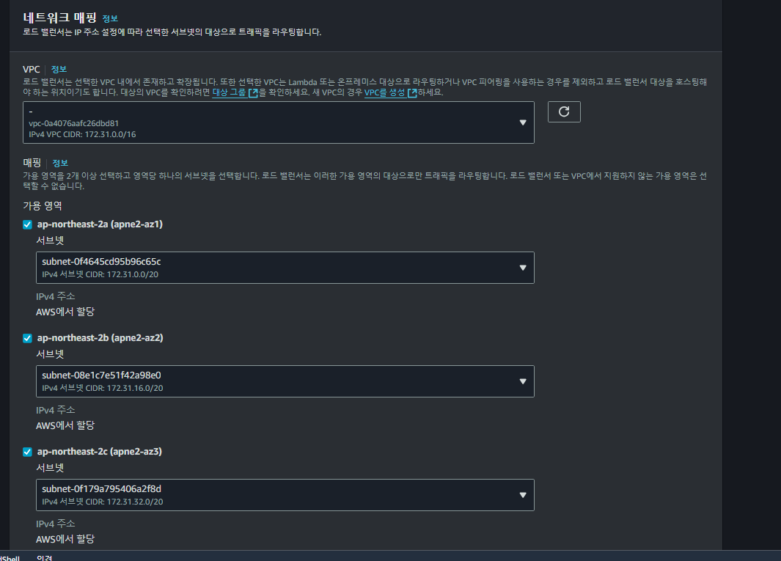781x561 pixels.
Task: Click the ap-northeast-2a (apne2-az1) label
Action: click(100, 224)
